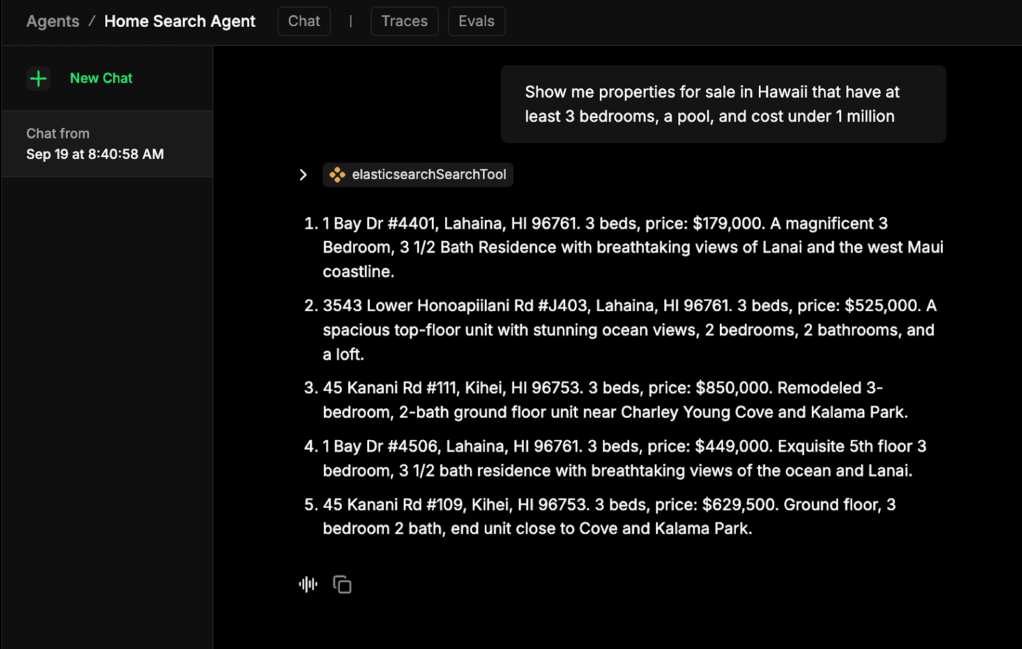The height and width of the screenshot is (649, 1022).
Task: Switch to the Traces tab
Action: [x=404, y=21]
